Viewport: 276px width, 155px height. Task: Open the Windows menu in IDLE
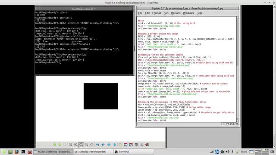pyautogui.click(x=188, y=13)
